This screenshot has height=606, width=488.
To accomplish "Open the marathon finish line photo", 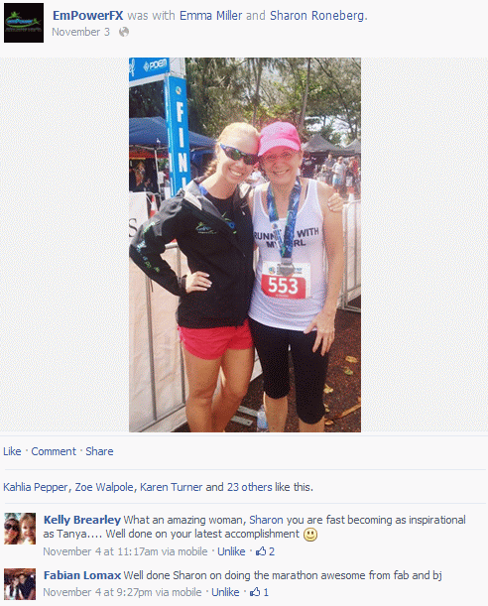I will [245, 245].
